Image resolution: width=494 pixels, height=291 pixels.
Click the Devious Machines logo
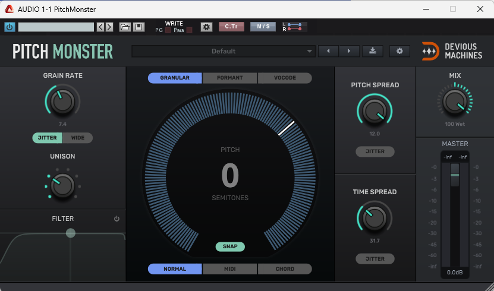[452, 51]
